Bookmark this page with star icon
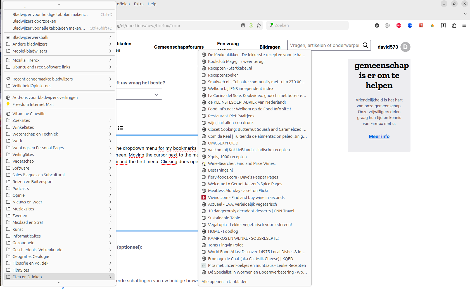470x292 pixels. (259, 25)
